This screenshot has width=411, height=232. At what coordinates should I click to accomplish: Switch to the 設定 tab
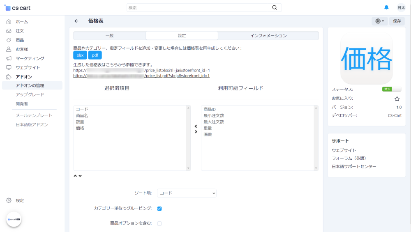(182, 36)
